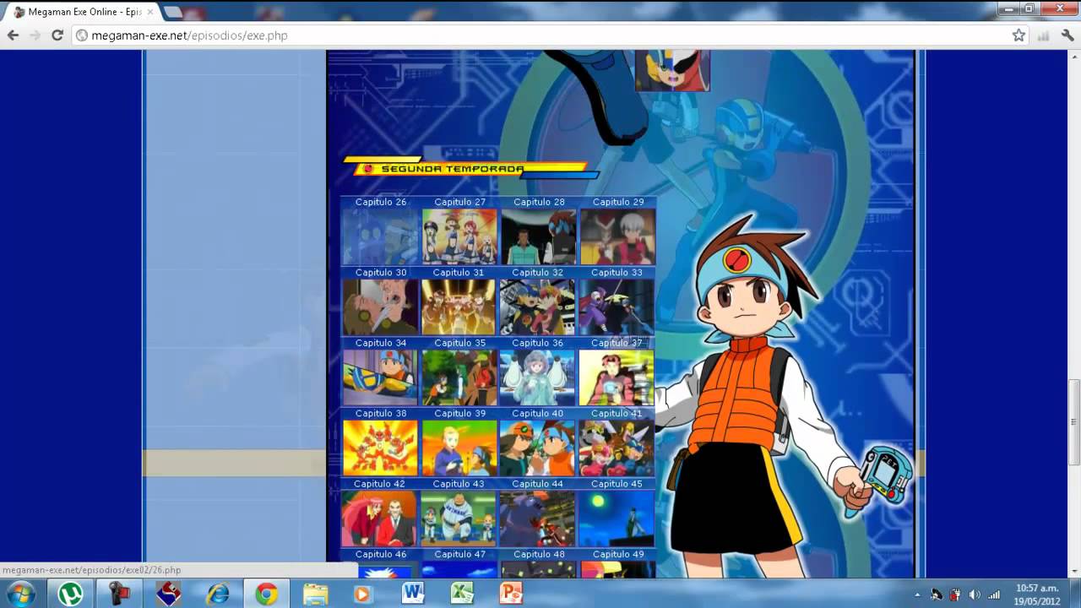The height and width of the screenshot is (608, 1081).
Task: Click the character thumbnail above Segunda Temporada
Action: pyautogui.click(x=672, y=70)
